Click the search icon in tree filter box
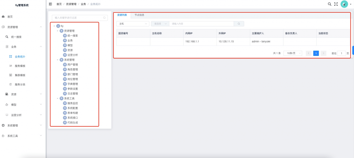This screenshot has width=354, height=158. point(104,18)
